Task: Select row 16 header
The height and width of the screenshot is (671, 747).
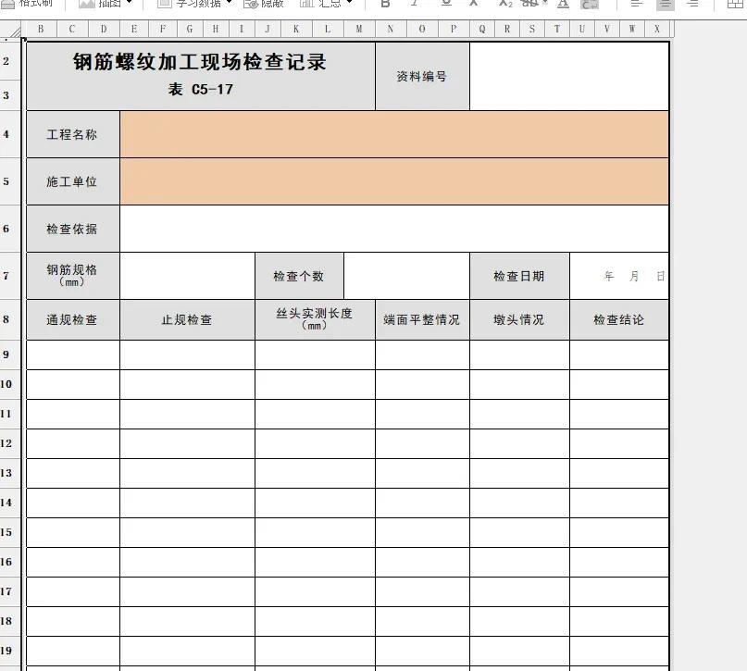Action: point(10,562)
